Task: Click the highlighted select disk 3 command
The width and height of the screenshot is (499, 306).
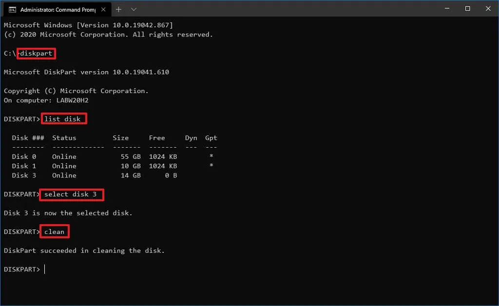Action: point(71,194)
